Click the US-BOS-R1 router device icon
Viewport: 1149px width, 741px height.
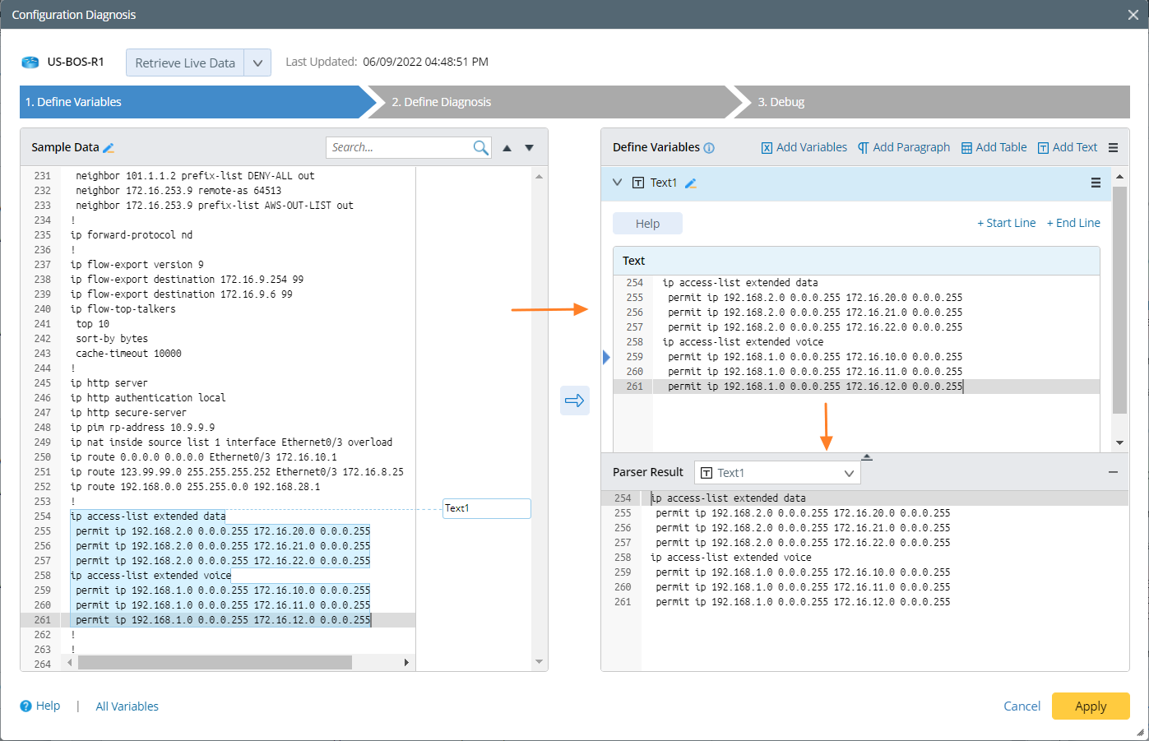tap(30, 63)
